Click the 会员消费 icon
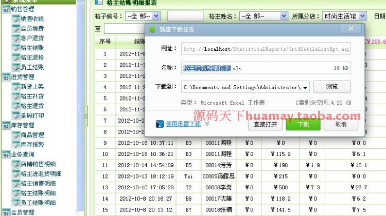Viewport: 386px width, 216px height. [x=16, y=28]
